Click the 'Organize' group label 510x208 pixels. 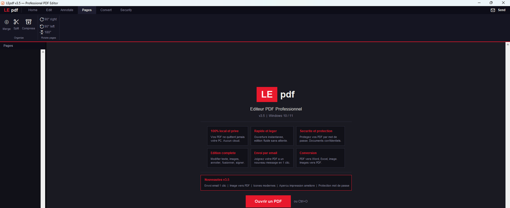[x=19, y=38]
